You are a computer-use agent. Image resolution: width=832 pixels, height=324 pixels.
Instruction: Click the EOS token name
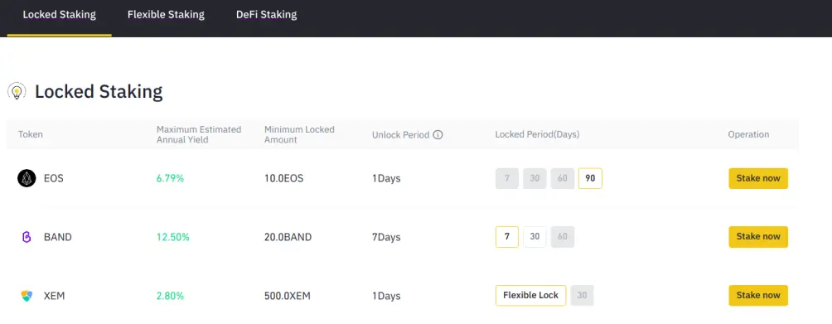54,179
